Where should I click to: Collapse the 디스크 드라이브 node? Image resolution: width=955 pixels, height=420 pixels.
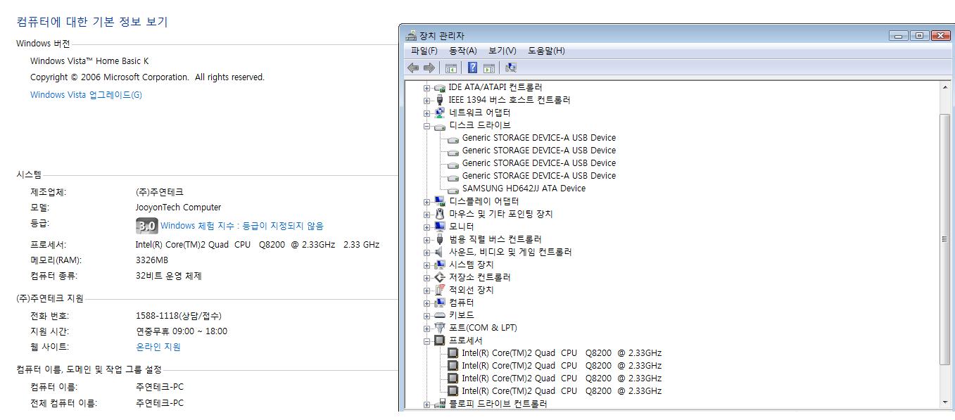point(426,126)
